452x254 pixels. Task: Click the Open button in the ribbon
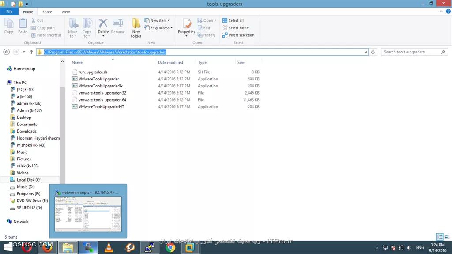(207, 20)
